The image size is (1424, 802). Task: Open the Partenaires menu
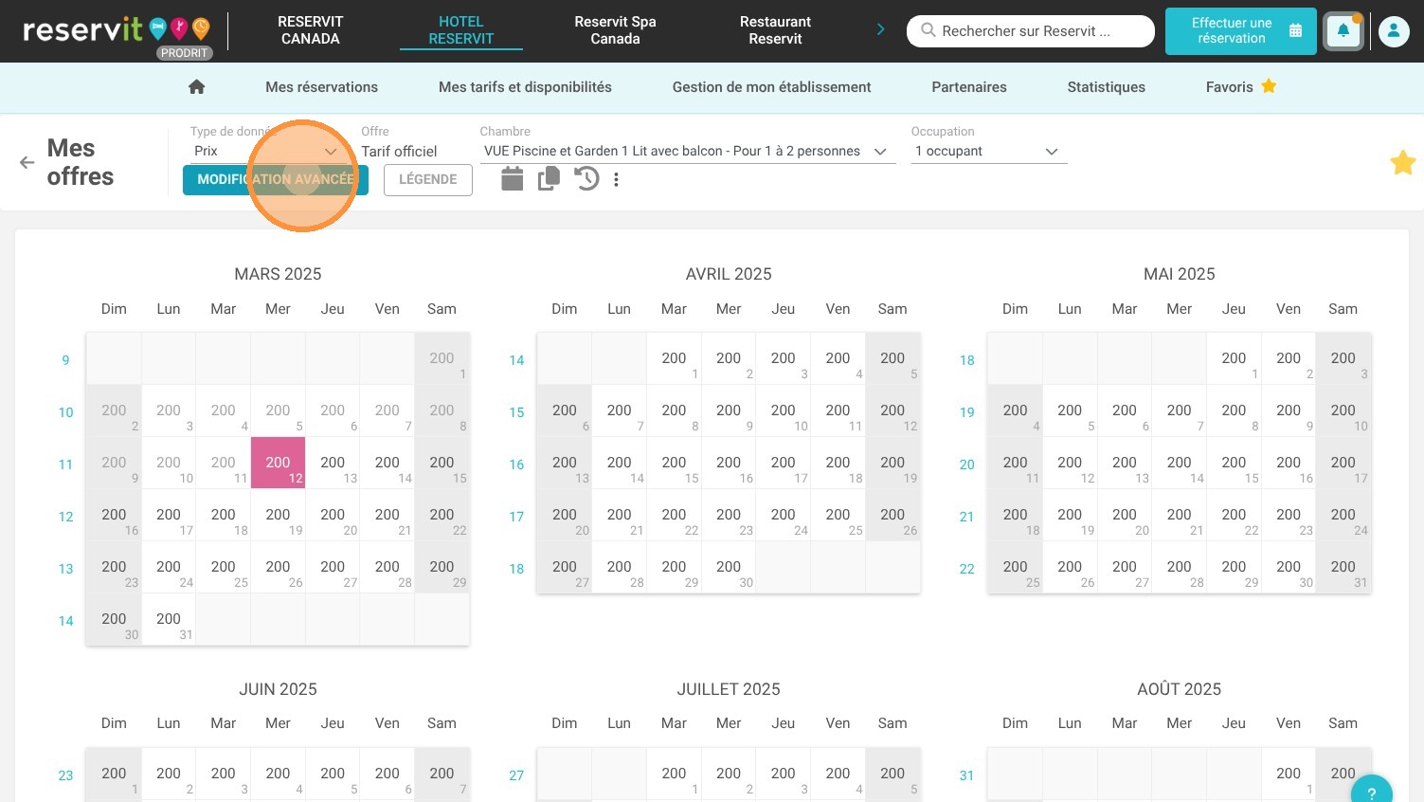(x=968, y=87)
